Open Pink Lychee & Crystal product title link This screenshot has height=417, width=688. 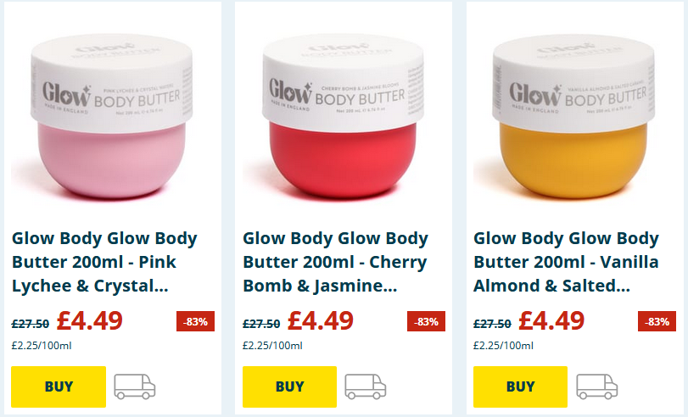(104, 262)
